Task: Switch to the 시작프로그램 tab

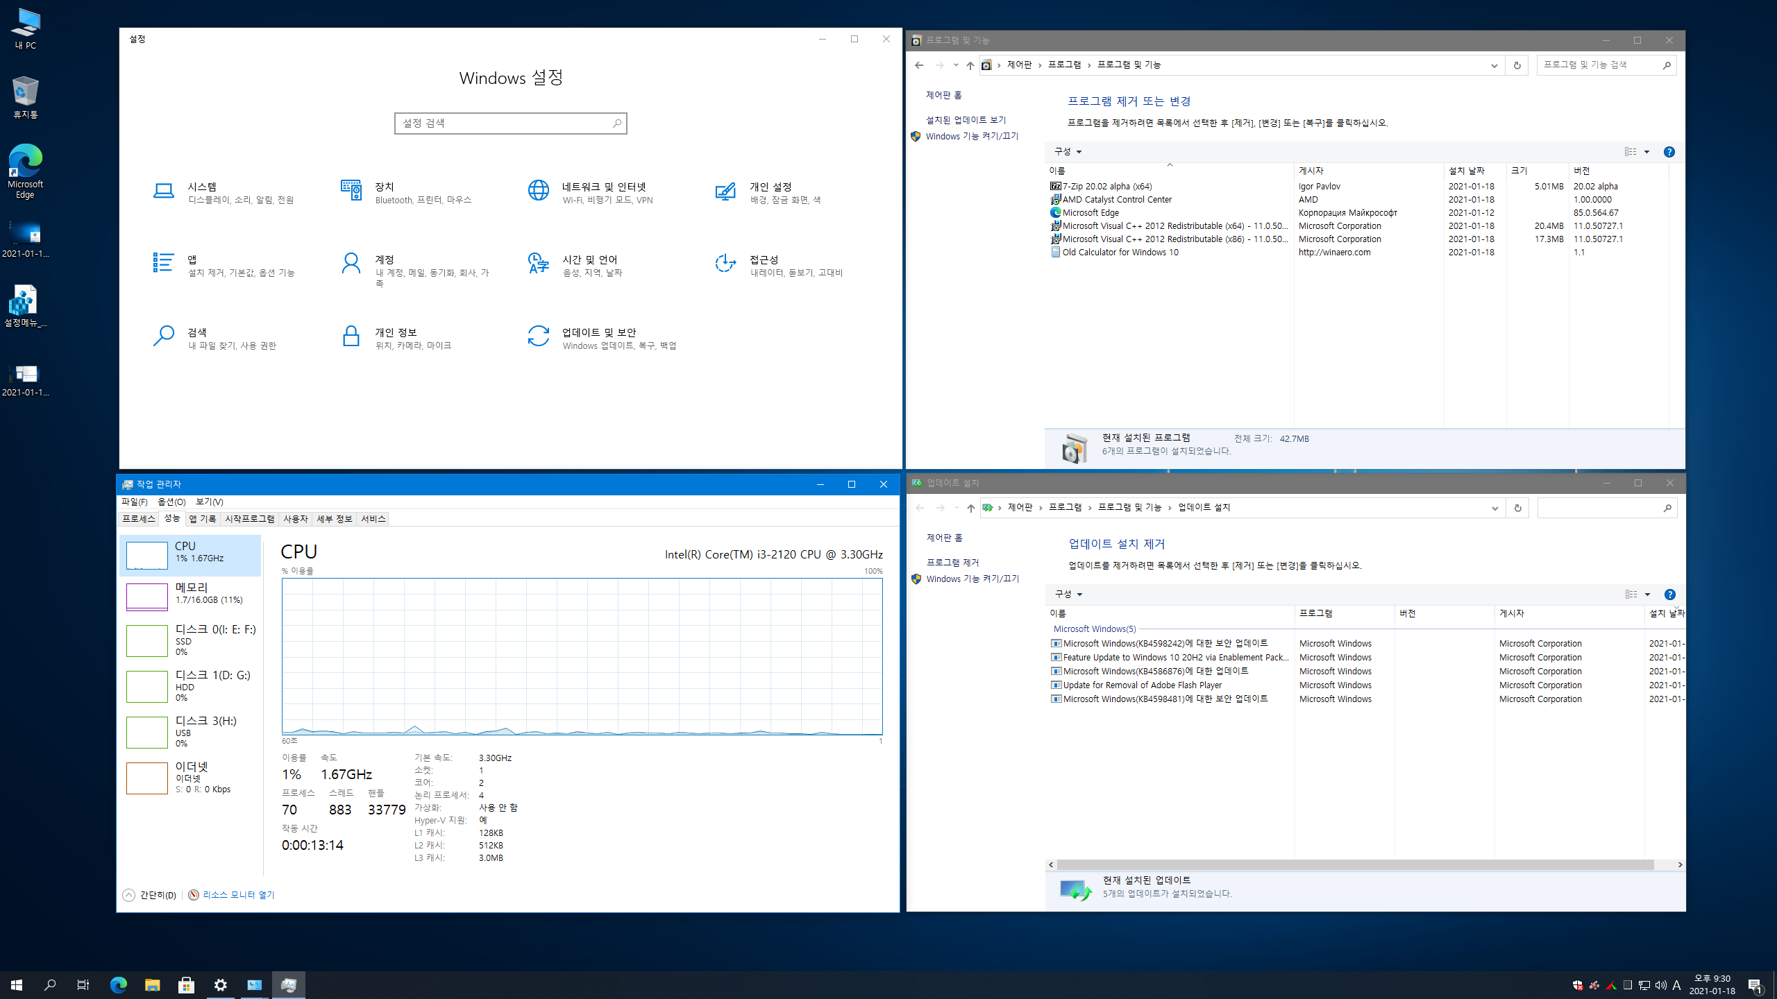Action: [249, 519]
